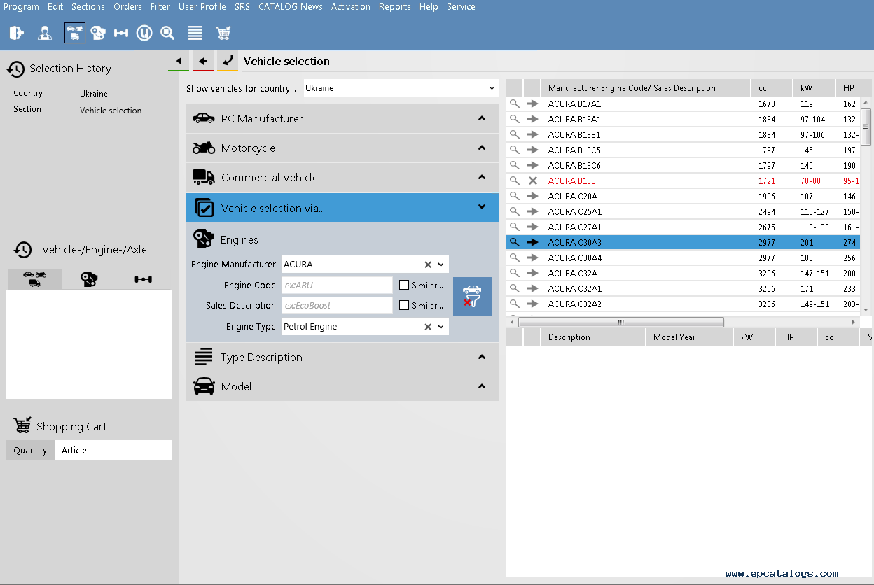Click the magnifier search toolbar icon

tap(167, 33)
